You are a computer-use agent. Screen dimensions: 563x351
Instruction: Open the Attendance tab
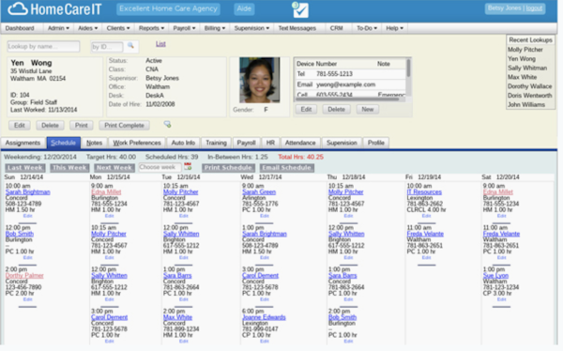click(300, 143)
